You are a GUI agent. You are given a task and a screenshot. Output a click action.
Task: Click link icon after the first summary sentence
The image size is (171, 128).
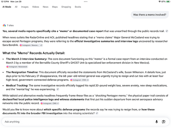167,31
